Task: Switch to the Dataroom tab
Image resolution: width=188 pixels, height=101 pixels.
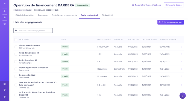Action: click(43, 15)
